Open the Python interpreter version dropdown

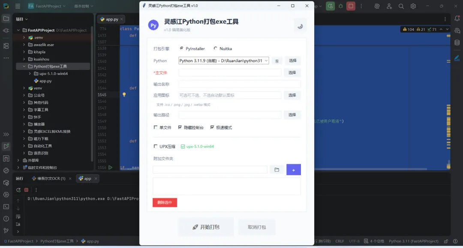click(223, 61)
